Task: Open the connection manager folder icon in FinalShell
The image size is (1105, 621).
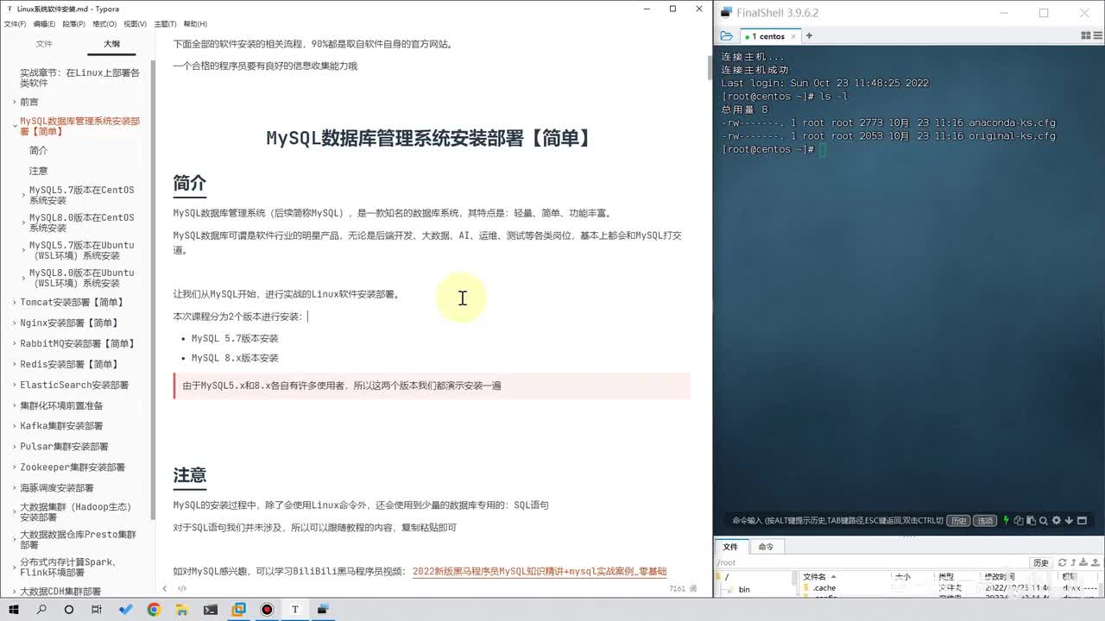Action: pyautogui.click(x=726, y=36)
